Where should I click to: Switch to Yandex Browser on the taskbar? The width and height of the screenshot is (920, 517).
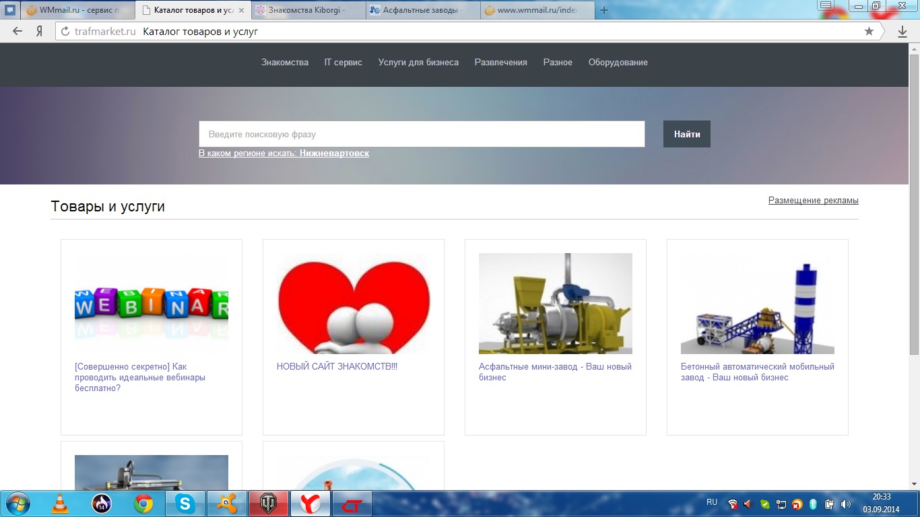pos(310,504)
